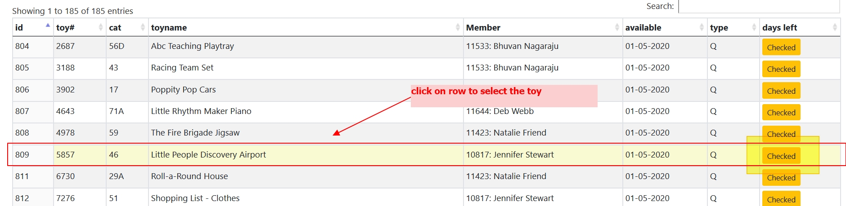846x206 pixels.
Task: Click sort arrows on days left column
Action: pos(835,28)
